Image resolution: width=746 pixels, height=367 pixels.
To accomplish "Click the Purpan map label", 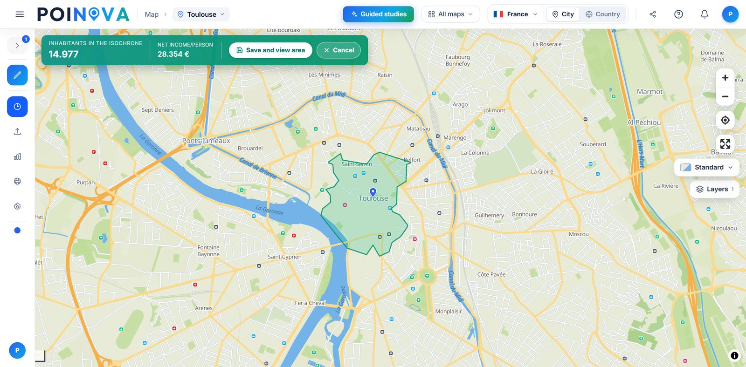I will 85,183.
